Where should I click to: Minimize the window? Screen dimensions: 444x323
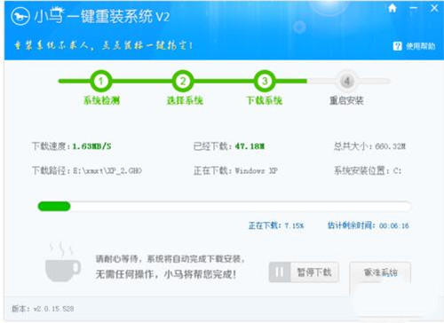(414, 8)
